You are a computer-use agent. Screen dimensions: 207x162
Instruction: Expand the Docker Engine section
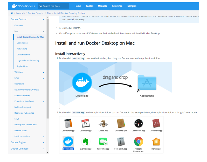43,142
